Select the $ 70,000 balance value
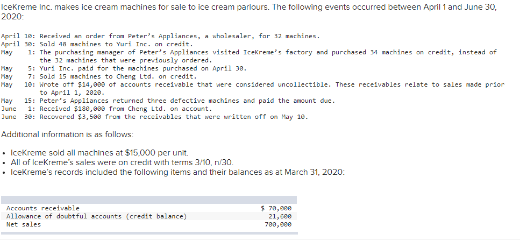The height and width of the screenshot is (241, 520). coord(276,208)
